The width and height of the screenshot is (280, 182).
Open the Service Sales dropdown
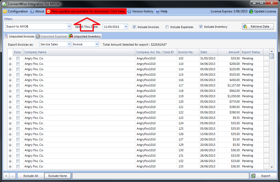click(x=69, y=44)
